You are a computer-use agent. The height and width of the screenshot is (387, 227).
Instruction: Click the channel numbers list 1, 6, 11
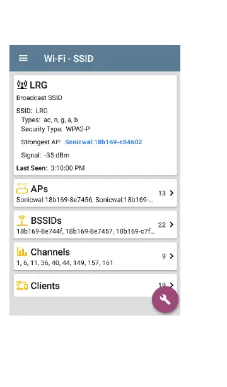26,263
